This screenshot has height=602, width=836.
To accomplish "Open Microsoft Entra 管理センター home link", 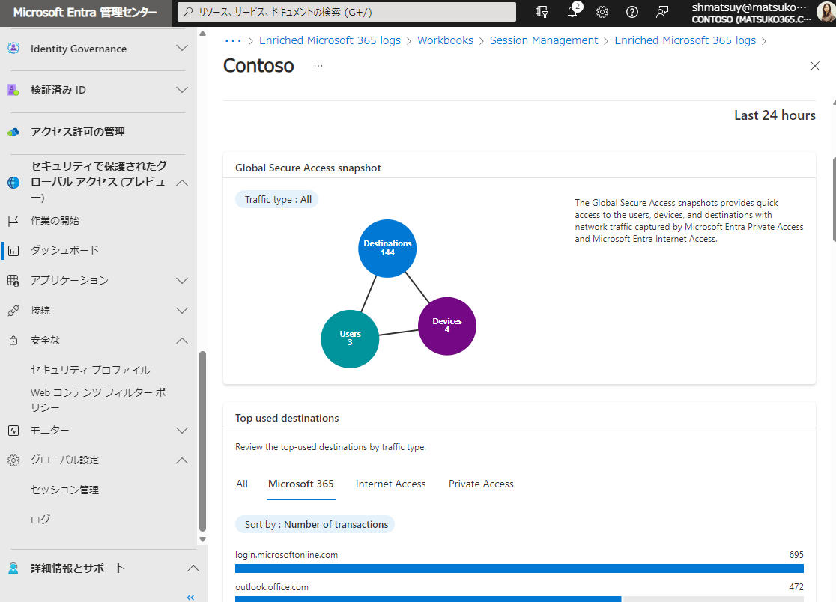I will [85, 12].
